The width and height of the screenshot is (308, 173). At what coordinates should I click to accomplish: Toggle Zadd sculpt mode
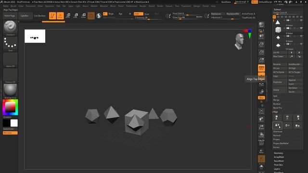pos(138,14)
